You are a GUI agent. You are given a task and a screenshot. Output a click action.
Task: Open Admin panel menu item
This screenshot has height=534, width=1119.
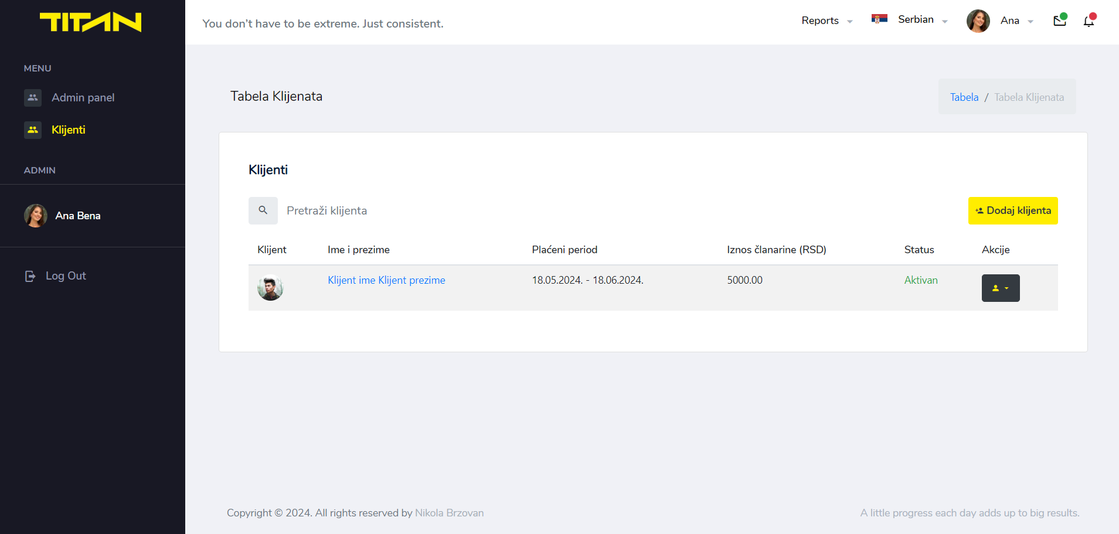point(83,98)
